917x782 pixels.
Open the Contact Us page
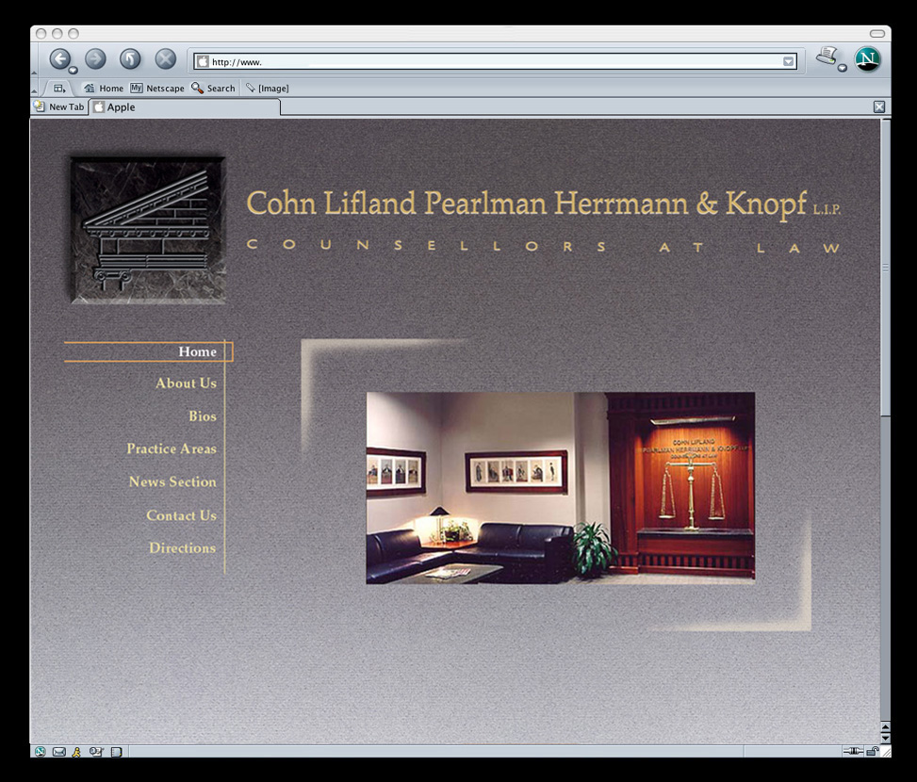point(181,515)
